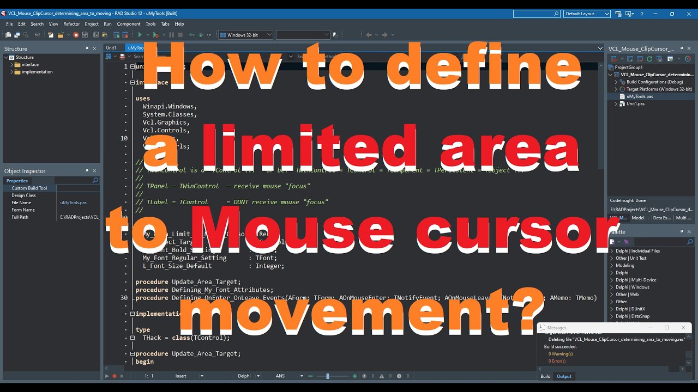Click the Pause toolbar icon
The width and height of the screenshot is (698, 392).
click(x=171, y=35)
